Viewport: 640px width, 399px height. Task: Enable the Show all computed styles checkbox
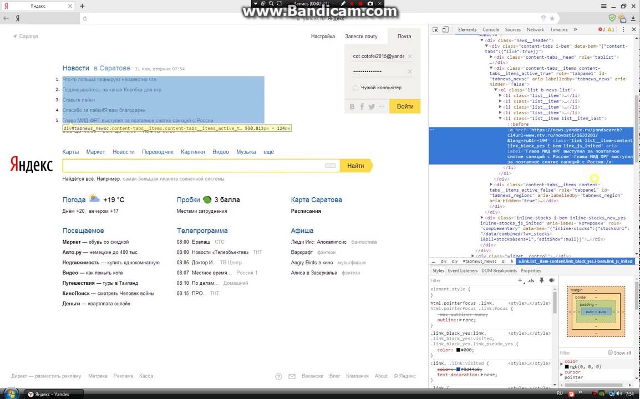click(x=611, y=352)
